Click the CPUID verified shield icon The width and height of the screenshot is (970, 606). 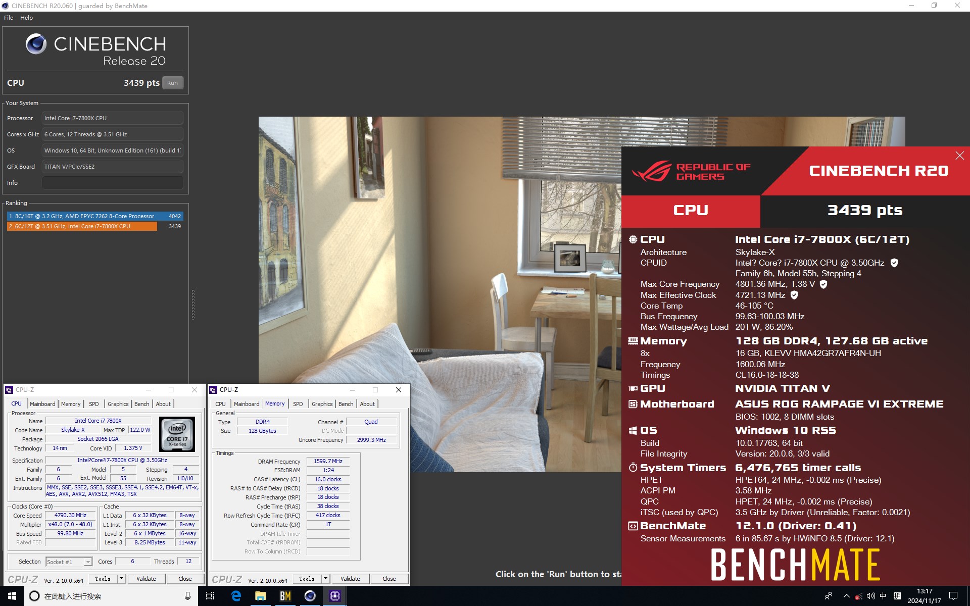[894, 263]
